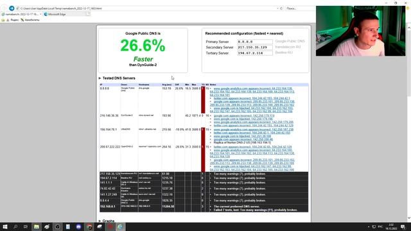Click the Tertiary Server field 194.67.2.114
The image size is (411, 231).
[x=255, y=53]
